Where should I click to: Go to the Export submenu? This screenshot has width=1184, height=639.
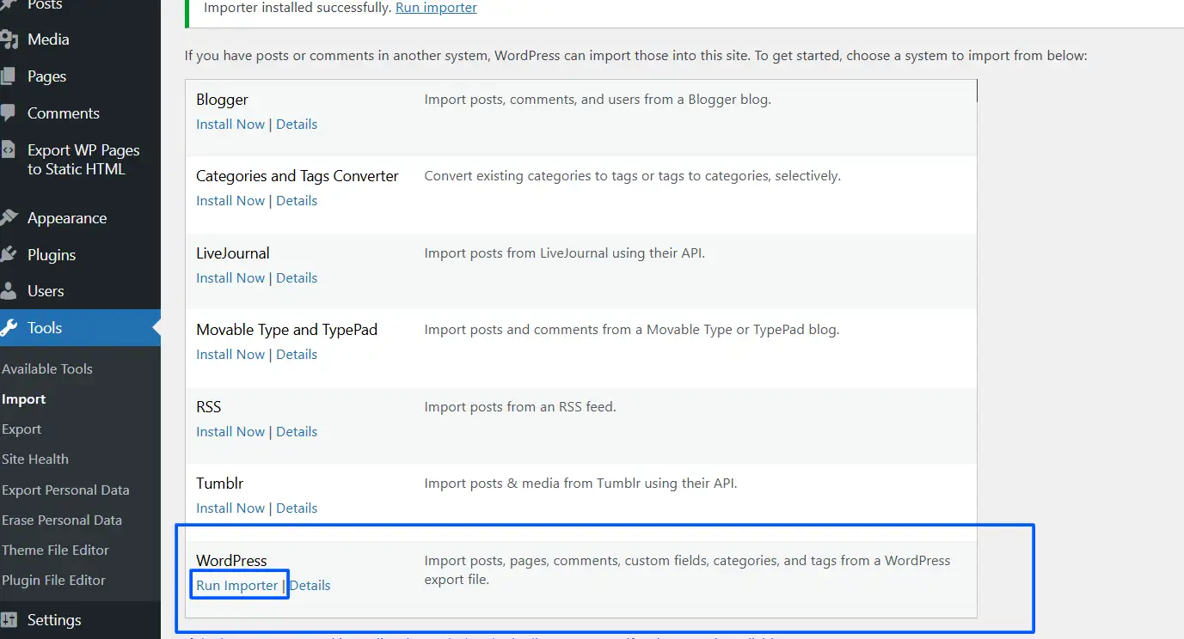pyautogui.click(x=21, y=429)
